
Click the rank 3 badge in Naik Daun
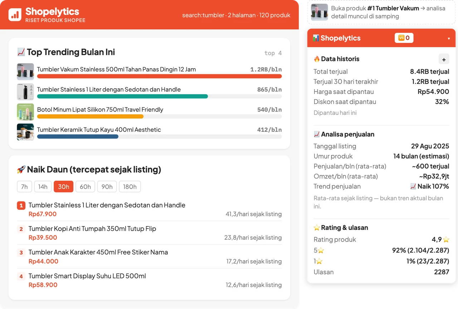click(21, 253)
